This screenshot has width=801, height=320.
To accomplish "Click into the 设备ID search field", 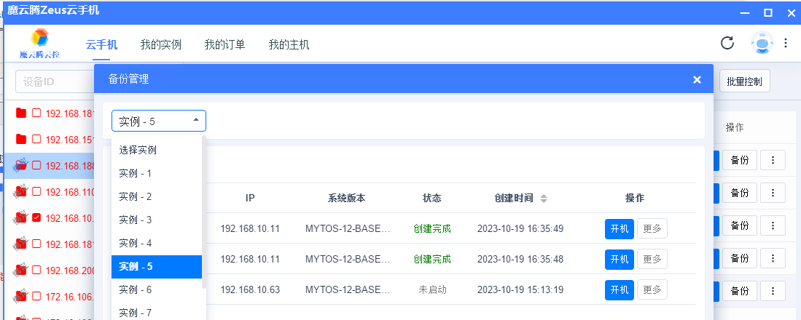I will [x=55, y=81].
